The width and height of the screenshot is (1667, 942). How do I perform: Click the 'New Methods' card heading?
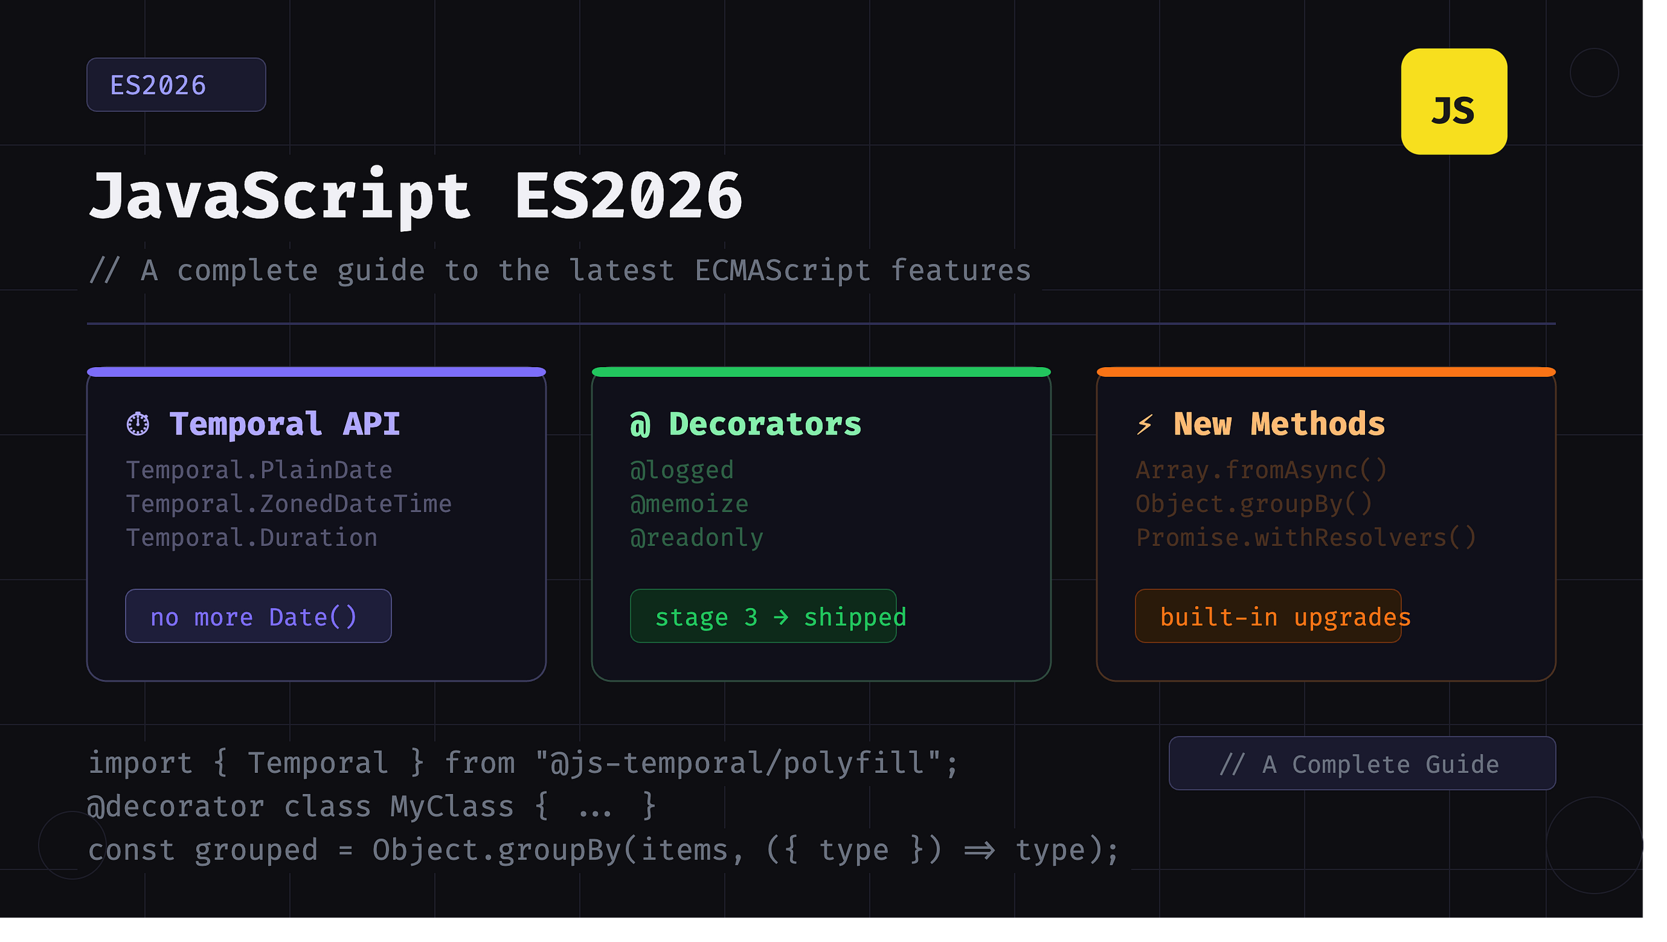pyautogui.click(x=1279, y=424)
